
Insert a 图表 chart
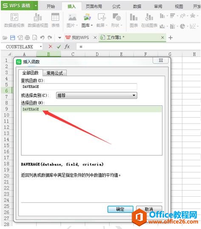[134, 20]
